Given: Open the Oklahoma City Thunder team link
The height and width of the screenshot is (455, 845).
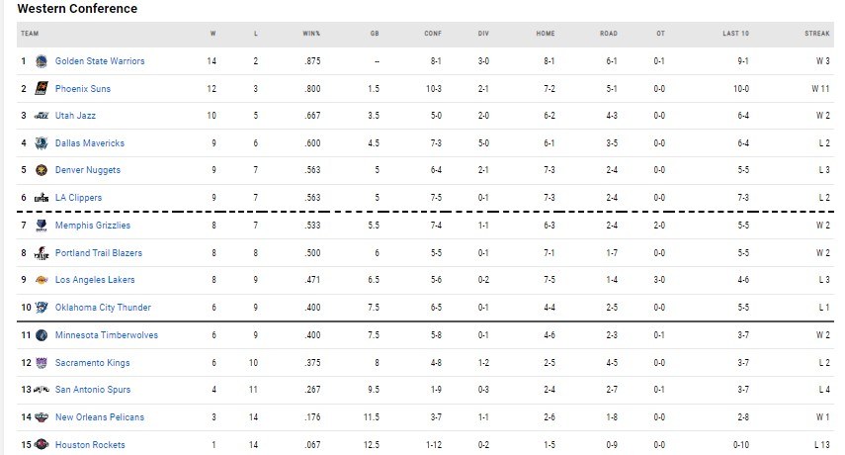Looking at the screenshot, I should pos(103,308).
